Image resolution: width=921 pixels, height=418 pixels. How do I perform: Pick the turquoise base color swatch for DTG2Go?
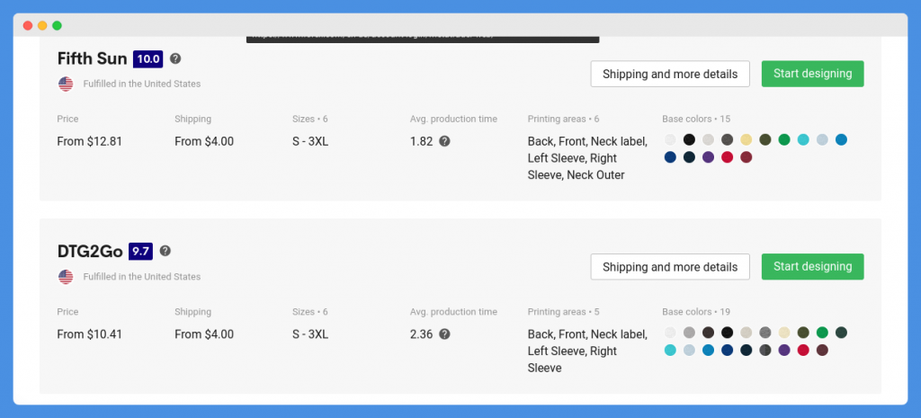pos(670,350)
